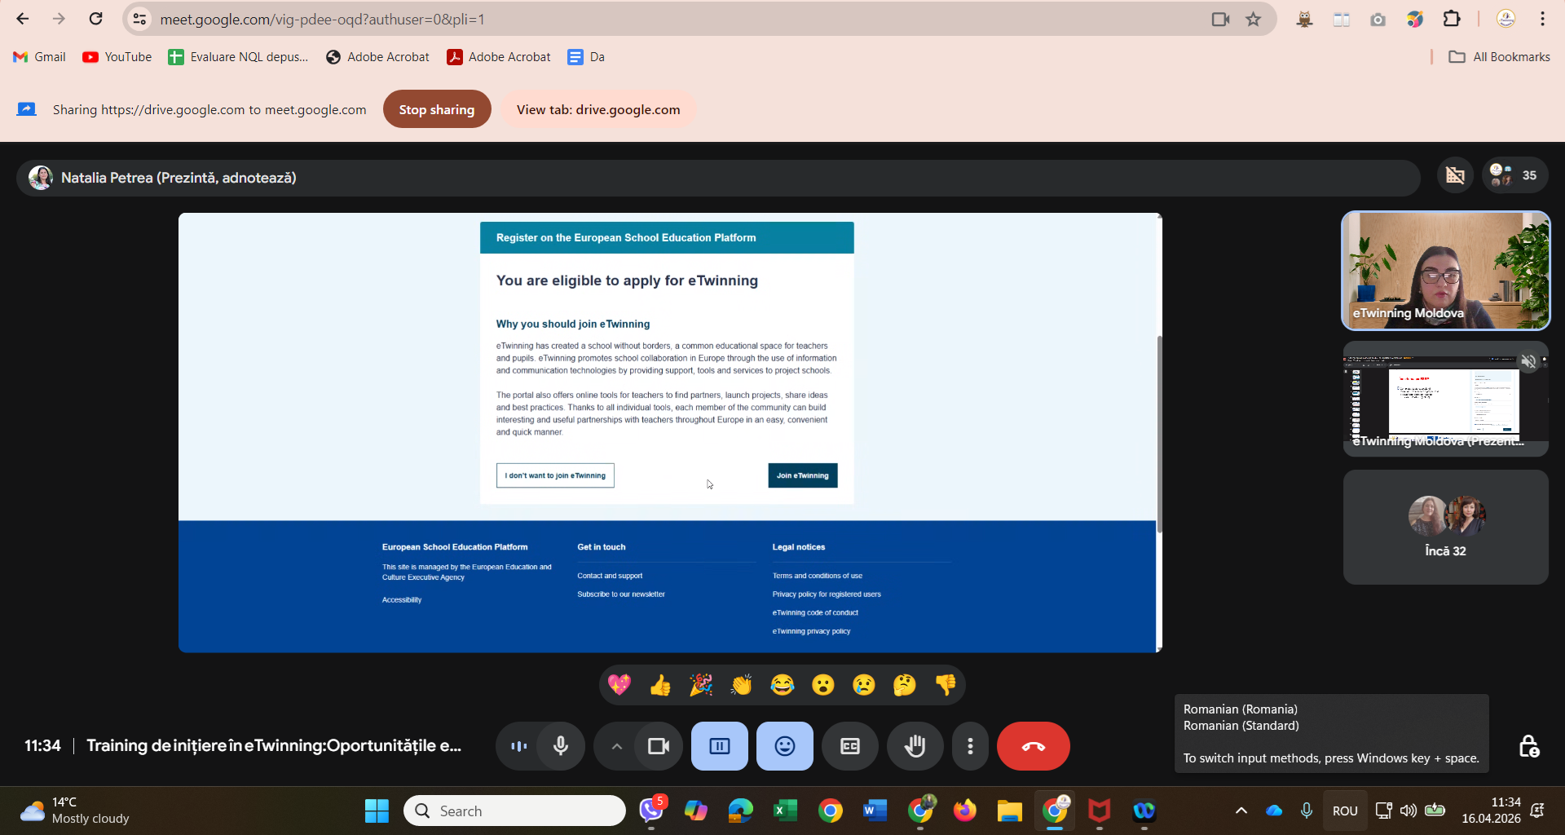Click the red leave call button
The width and height of the screenshot is (1565, 835).
[1033, 746]
